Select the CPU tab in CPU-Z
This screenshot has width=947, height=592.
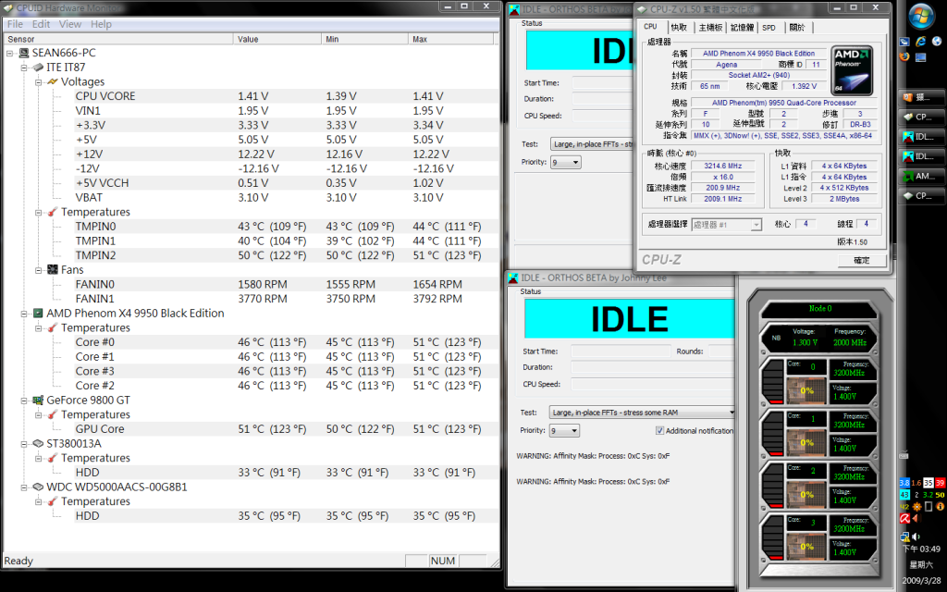click(x=650, y=27)
